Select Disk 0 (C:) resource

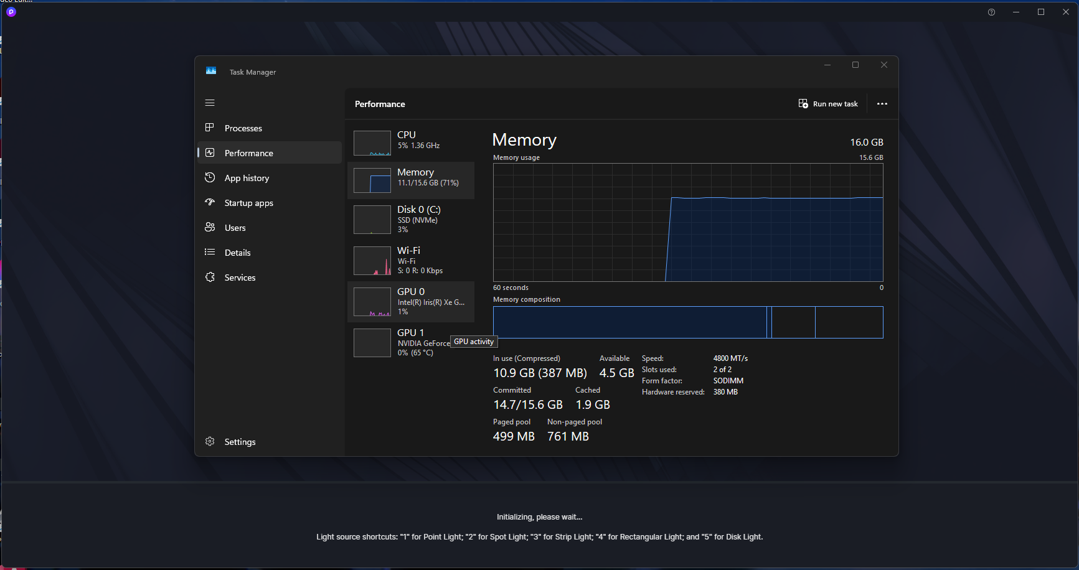pyautogui.click(x=411, y=219)
